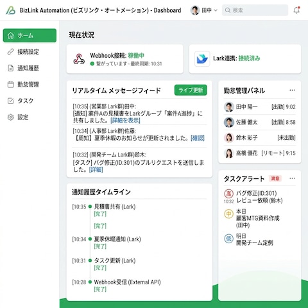Image resolution: width=308 pixels, height=308 pixels.
Task: Click 田中 陽一 avatar in attendance panel
Action: [229, 107]
